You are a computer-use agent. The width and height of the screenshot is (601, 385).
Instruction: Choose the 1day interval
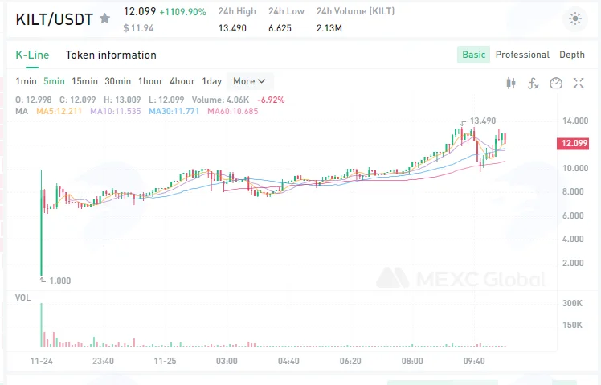click(212, 81)
